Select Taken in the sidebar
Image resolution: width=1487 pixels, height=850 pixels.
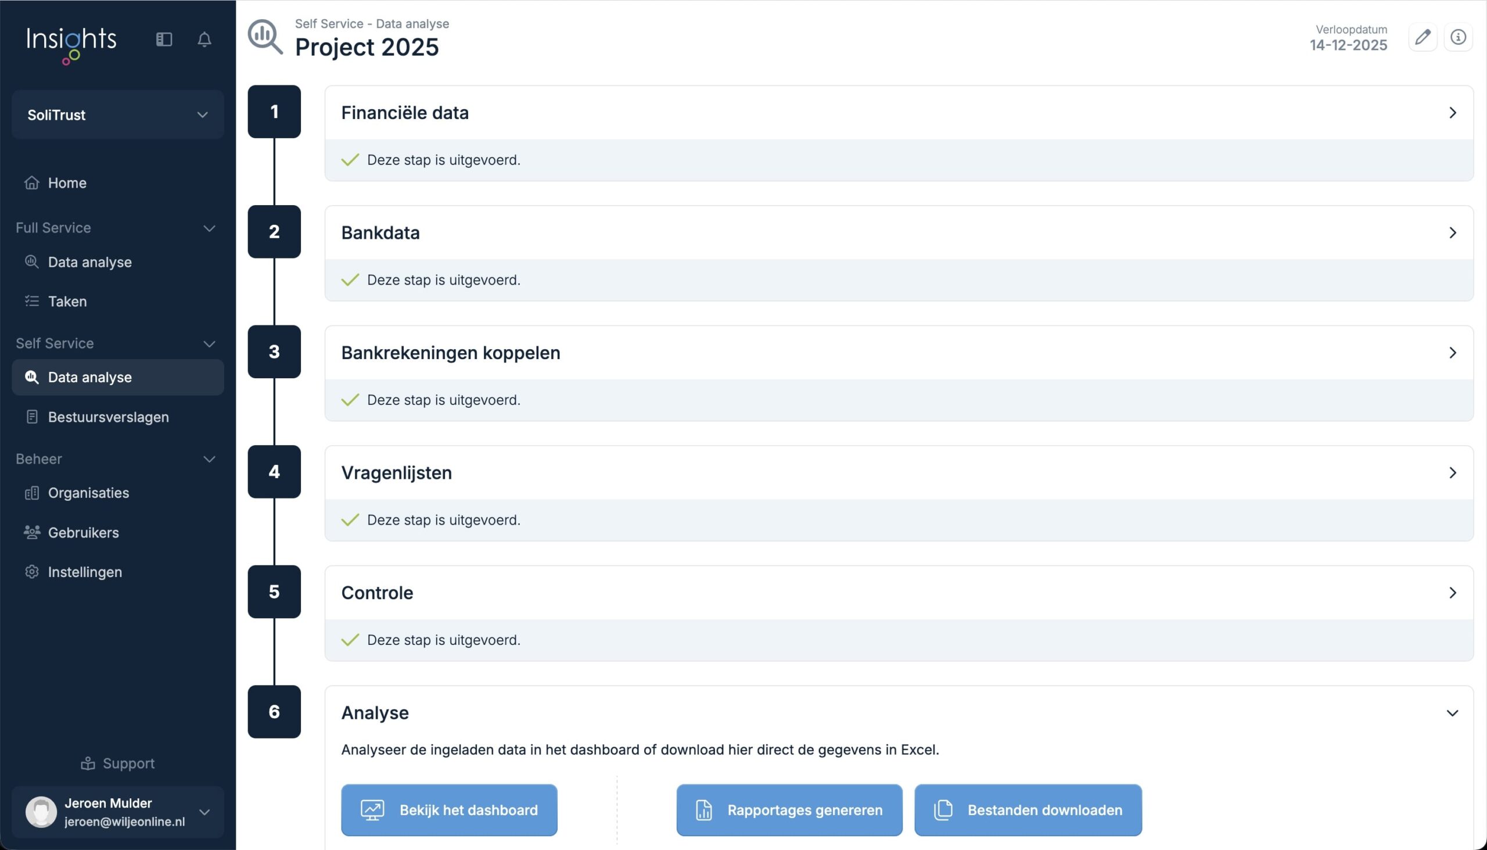point(67,301)
